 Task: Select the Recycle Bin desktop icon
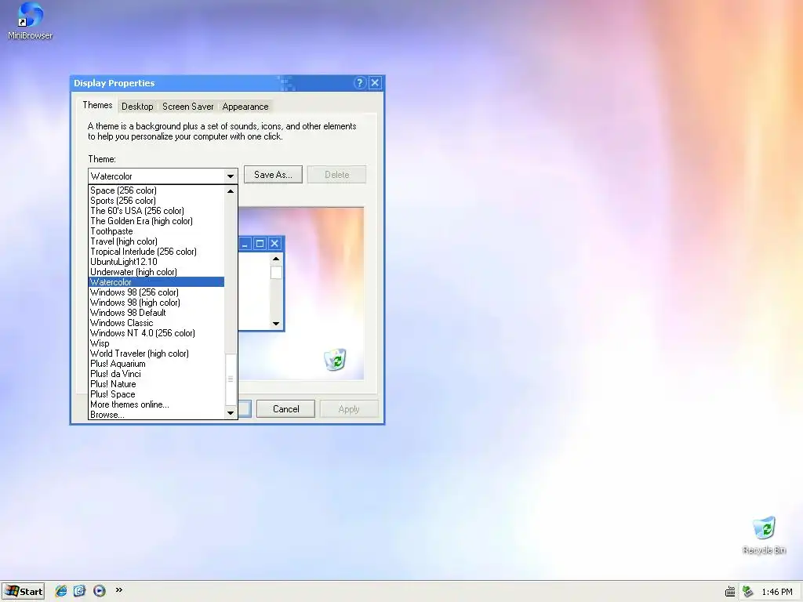click(x=764, y=535)
